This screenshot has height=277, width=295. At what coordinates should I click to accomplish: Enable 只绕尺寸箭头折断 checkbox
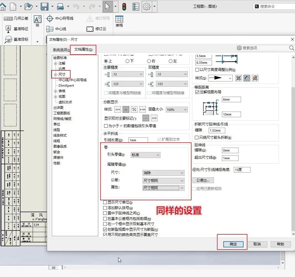click(196, 137)
